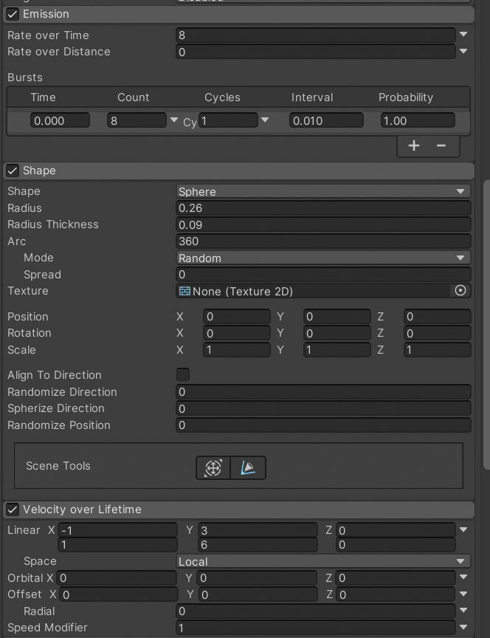
Task: Click the inspector vertical scrollbar
Action: (486, 324)
